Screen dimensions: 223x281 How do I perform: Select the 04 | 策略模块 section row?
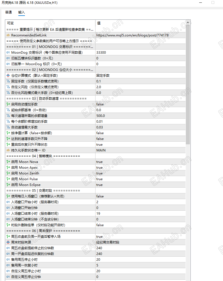[x=95, y=156]
